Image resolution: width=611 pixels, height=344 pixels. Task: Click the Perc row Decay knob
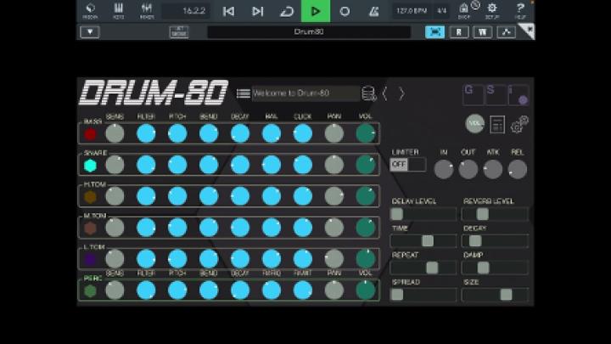pos(240,290)
